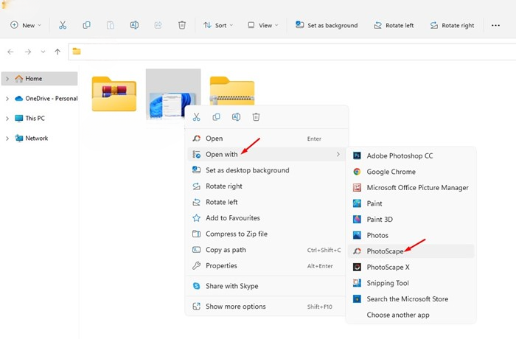
Task: Expand the Network node
Action: click(x=7, y=139)
